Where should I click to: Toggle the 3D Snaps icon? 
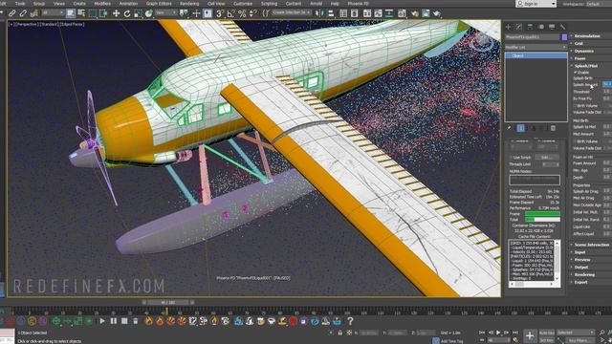(220, 13)
